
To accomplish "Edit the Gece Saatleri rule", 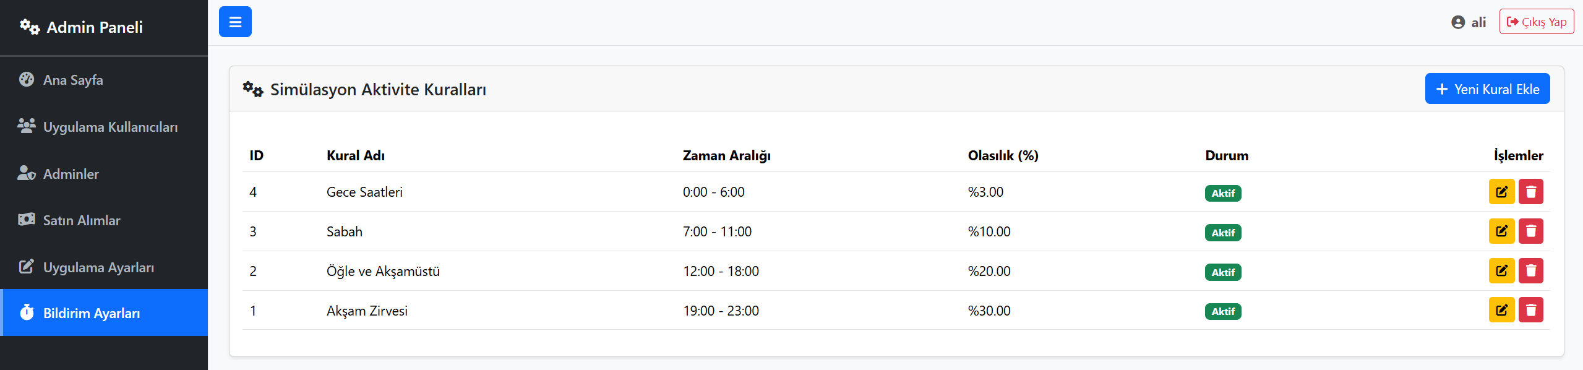I will (x=1501, y=192).
